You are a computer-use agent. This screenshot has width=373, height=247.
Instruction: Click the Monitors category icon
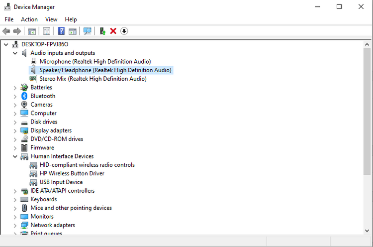point(24,217)
